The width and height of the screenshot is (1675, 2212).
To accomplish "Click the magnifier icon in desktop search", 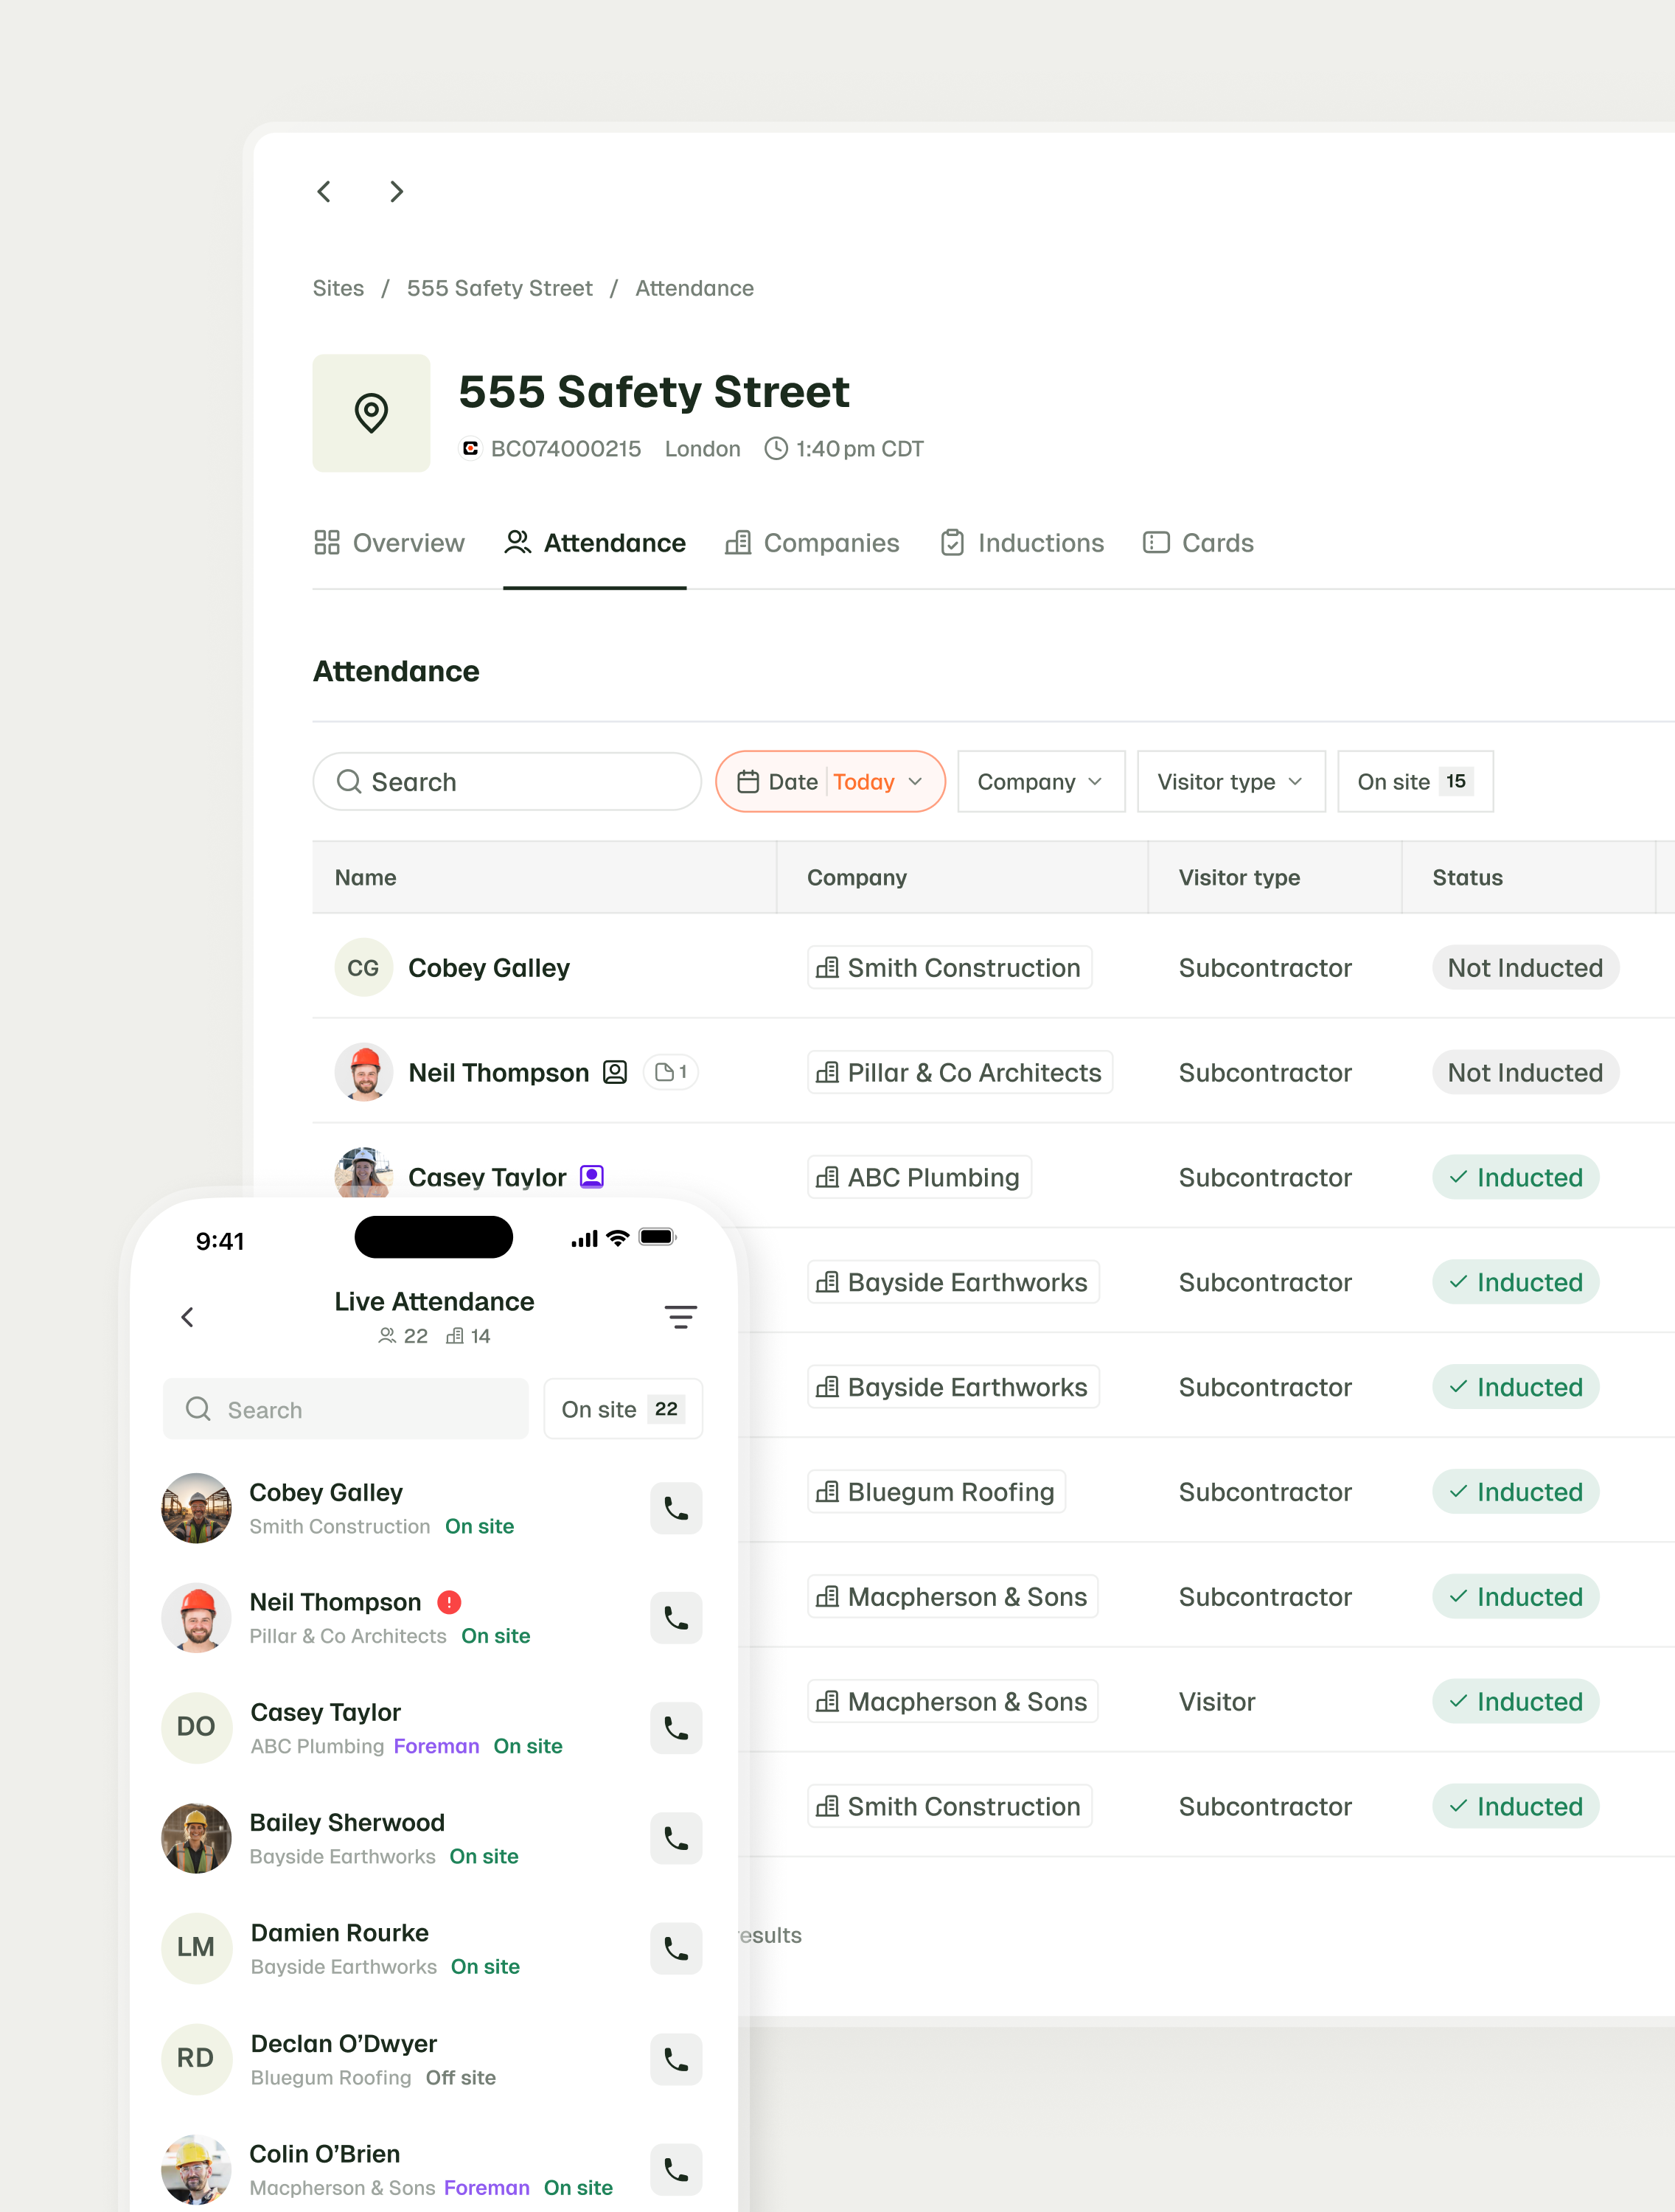I will point(348,781).
